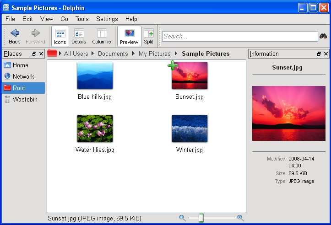Click the zoom out magnifier icon
This screenshot has height=225, width=331.
click(182, 218)
